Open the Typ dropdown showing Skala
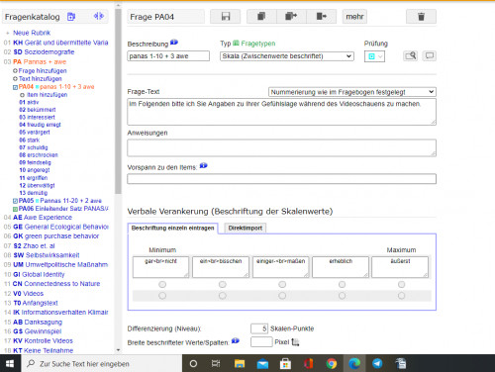This screenshot has height=372, width=495. [x=287, y=56]
